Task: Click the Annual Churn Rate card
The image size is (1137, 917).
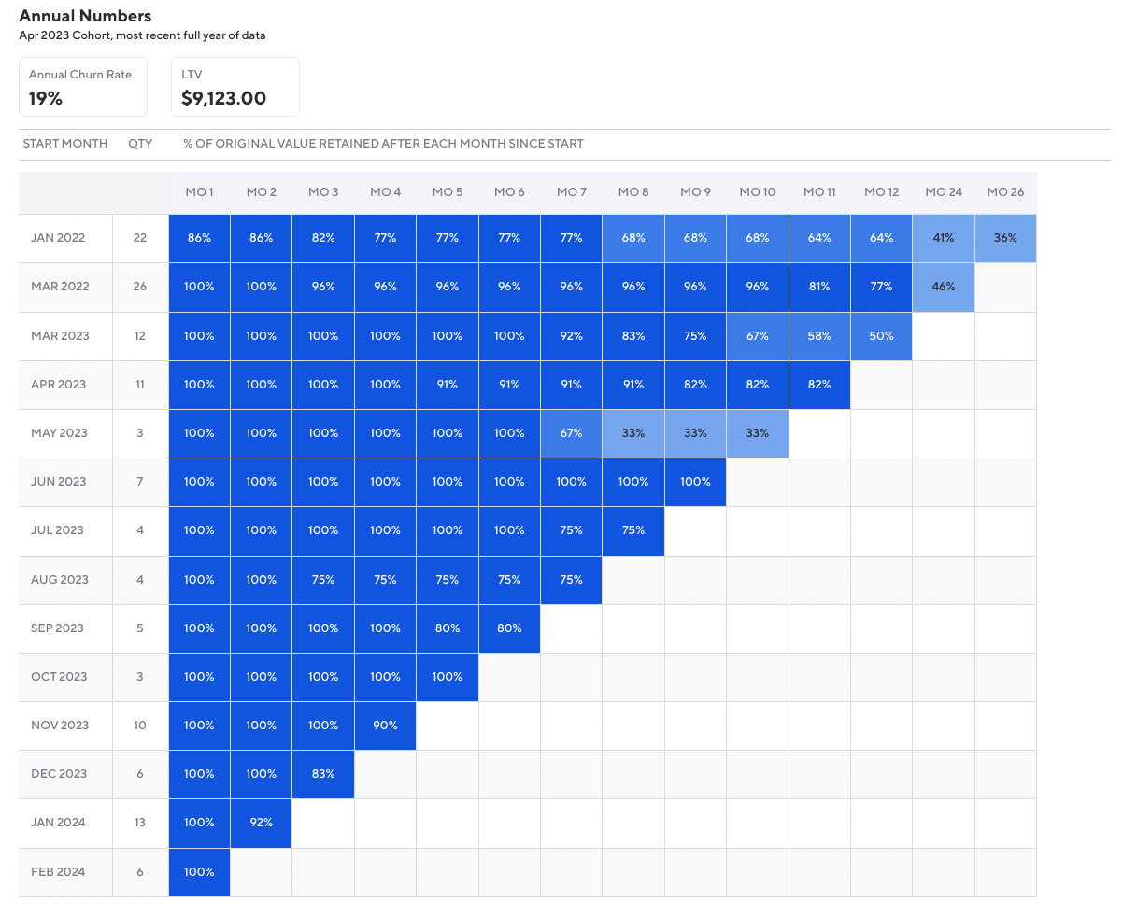Action: (83, 87)
